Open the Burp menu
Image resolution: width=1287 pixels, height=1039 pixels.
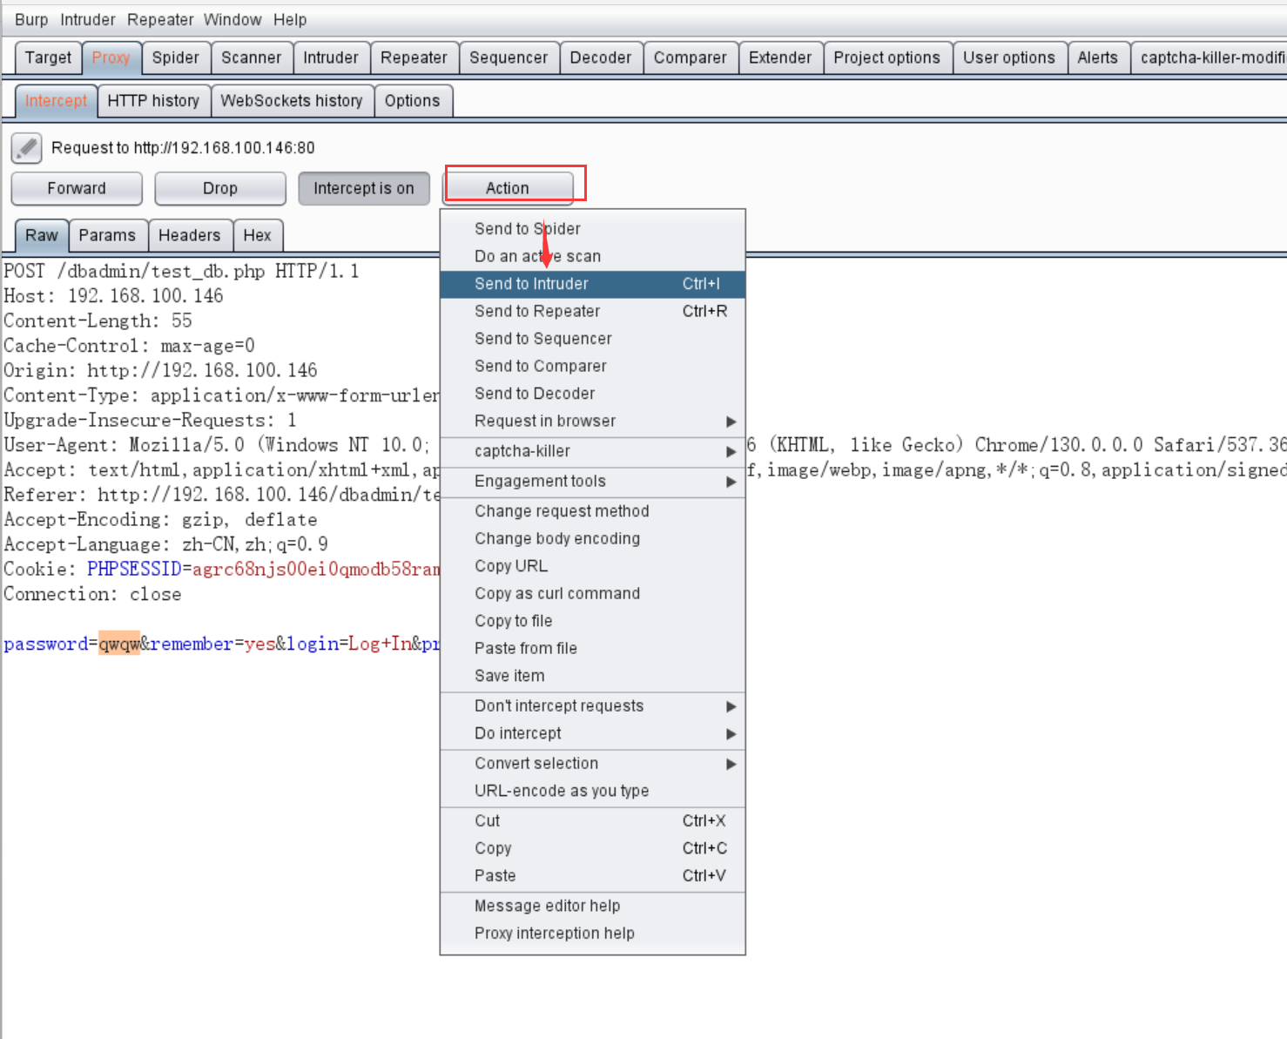(x=31, y=20)
